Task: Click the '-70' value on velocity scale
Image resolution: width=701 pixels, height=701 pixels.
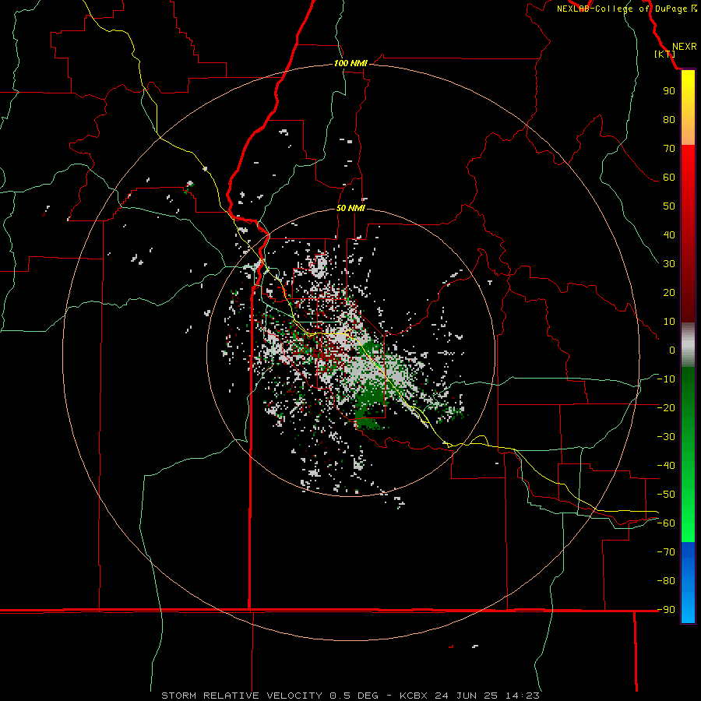Action: (666, 552)
